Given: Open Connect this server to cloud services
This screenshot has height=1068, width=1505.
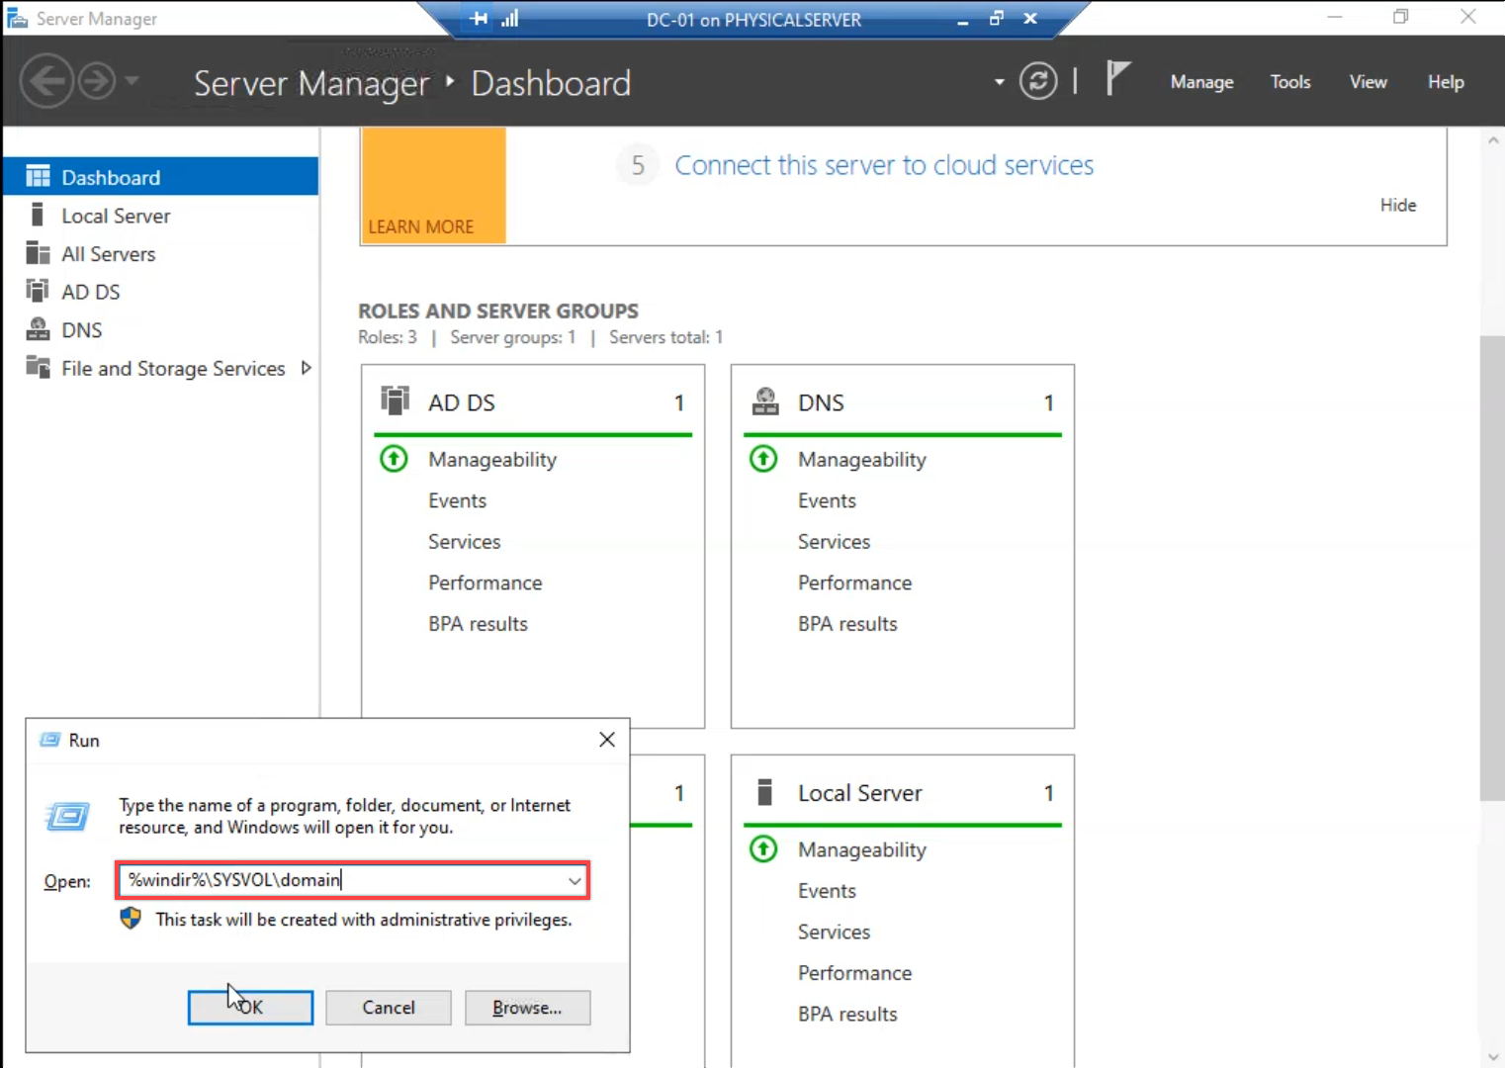Looking at the screenshot, I should pyautogui.click(x=884, y=165).
